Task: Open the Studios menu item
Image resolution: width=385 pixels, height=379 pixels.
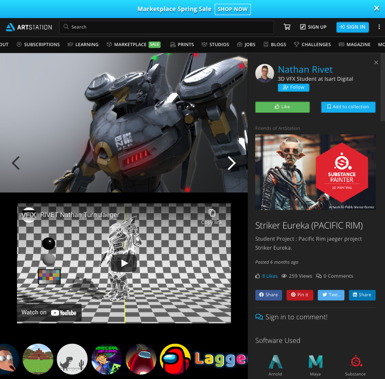Action: (x=216, y=45)
